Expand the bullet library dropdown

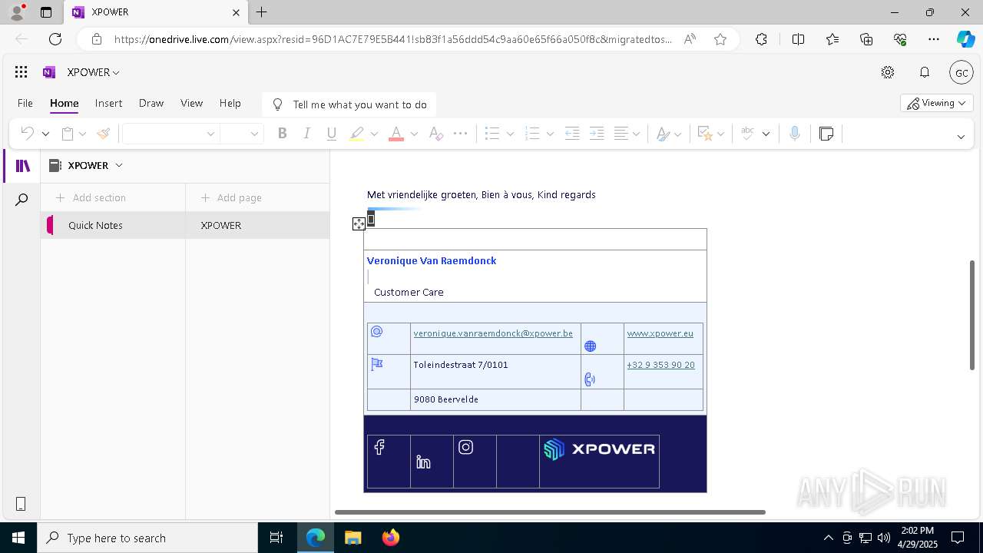(x=510, y=134)
